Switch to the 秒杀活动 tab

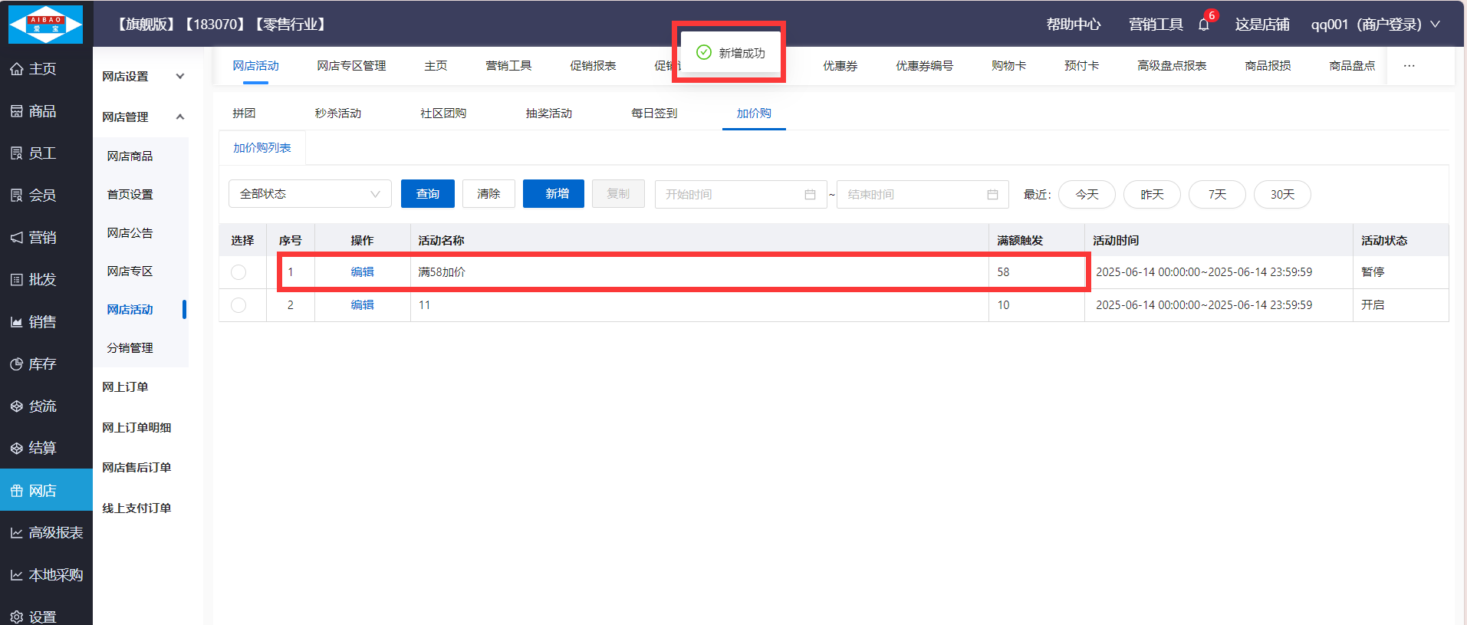click(337, 113)
